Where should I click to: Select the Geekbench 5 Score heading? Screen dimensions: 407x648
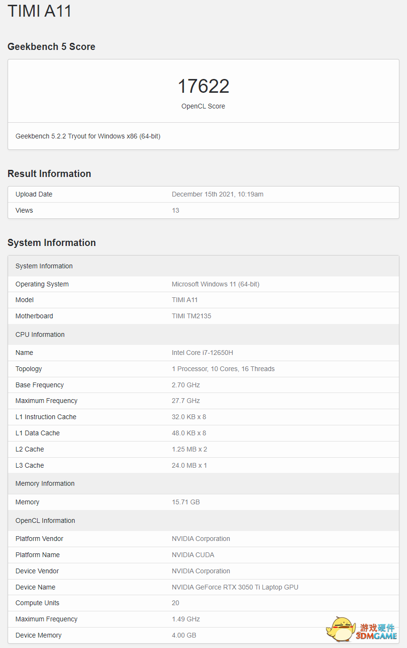click(x=51, y=47)
